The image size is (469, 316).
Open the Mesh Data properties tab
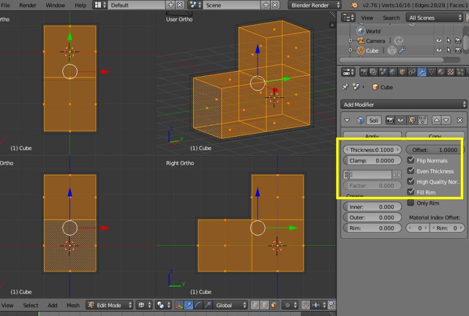pyautogui.click(x=431, y=72)
